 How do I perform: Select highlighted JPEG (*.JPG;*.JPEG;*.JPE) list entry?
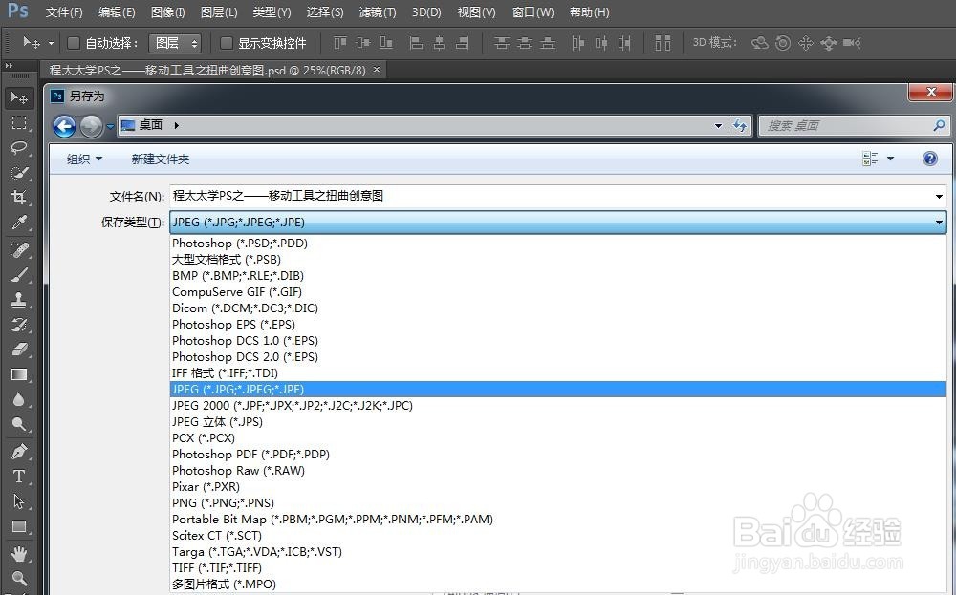click(558, 389)
